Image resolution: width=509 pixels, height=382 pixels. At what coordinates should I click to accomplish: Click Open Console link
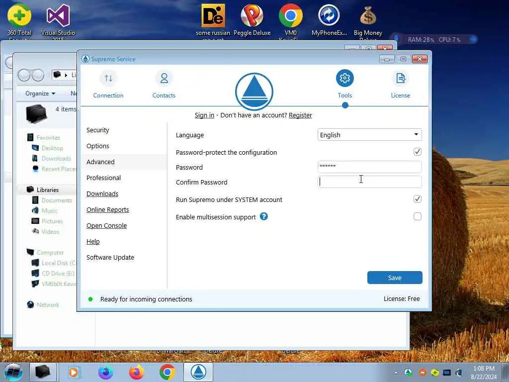click(106, 225)
